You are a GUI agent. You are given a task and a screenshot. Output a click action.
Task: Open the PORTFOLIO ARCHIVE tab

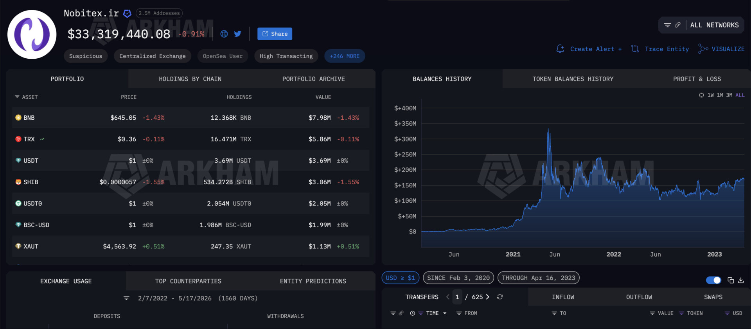[x=314, y=79]
